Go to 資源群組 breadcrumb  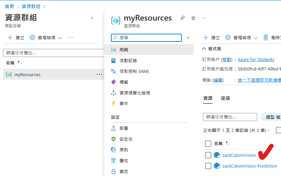[31, 6]
